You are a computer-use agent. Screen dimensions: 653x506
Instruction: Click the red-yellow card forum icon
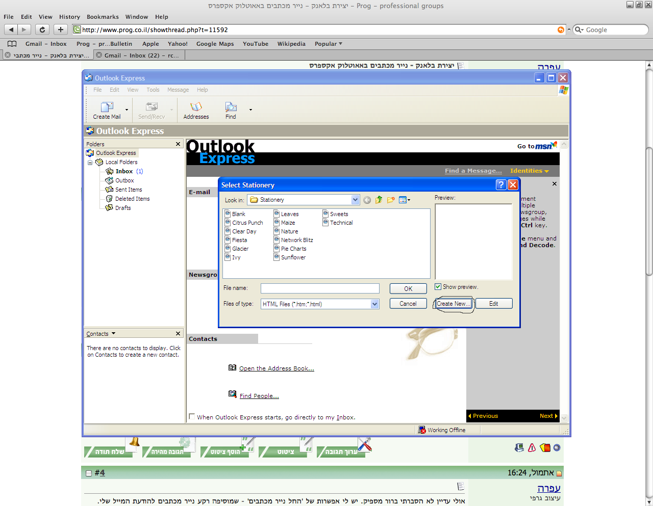click(x=545, y=447)
